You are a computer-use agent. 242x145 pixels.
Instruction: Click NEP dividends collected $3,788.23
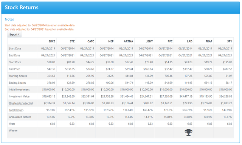tap(108, 103)
